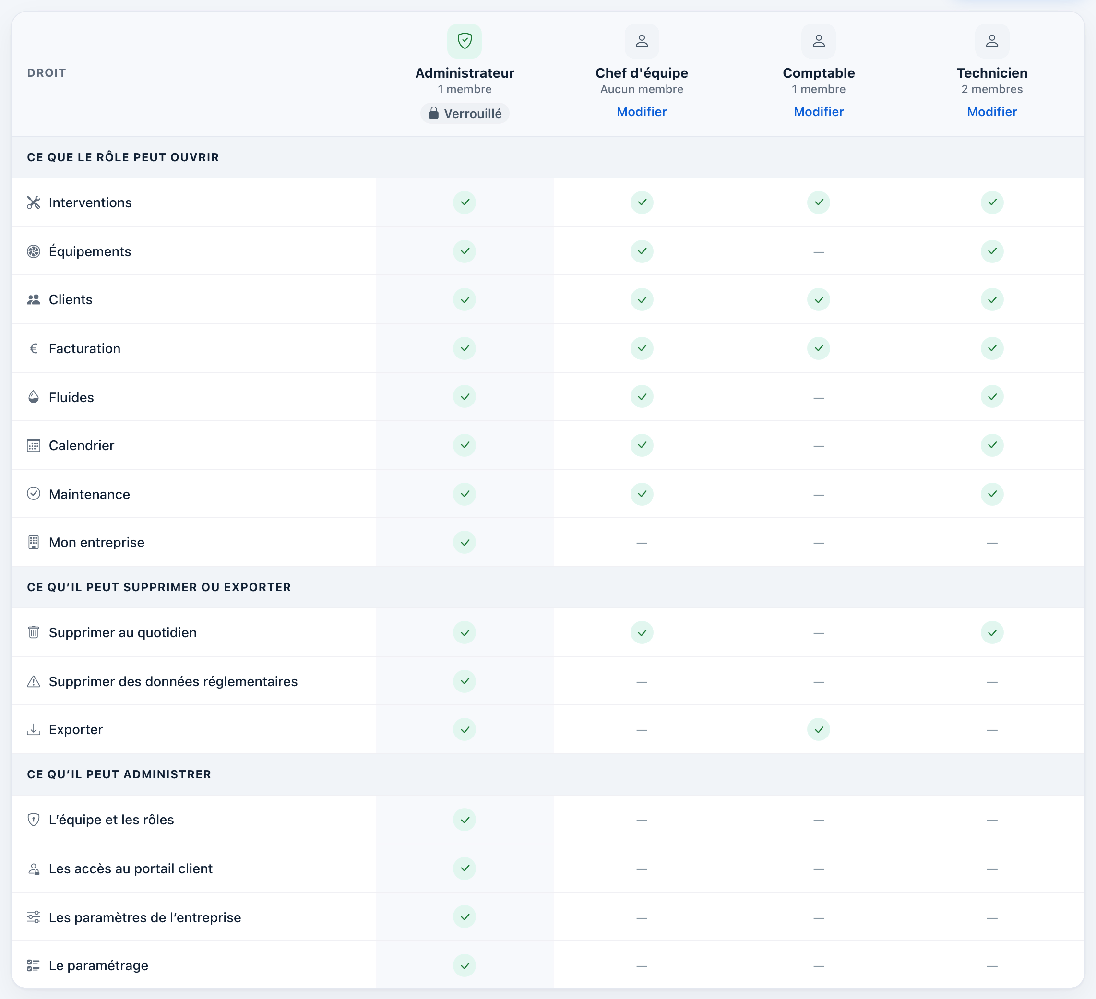The height and width of the screenshot is (999, 1096).
Task: Click the 'CE QUE LE RÔLE PEUT OUVRIR' header
Action: 123,157
